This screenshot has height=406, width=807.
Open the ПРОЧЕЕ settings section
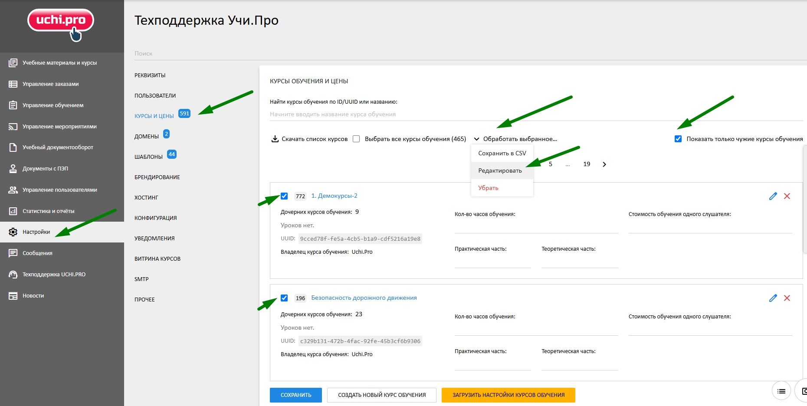tap(144, 300)
